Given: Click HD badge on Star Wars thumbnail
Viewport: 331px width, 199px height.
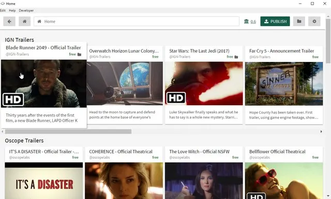Looking at the screenshot, I should (176, 98).
